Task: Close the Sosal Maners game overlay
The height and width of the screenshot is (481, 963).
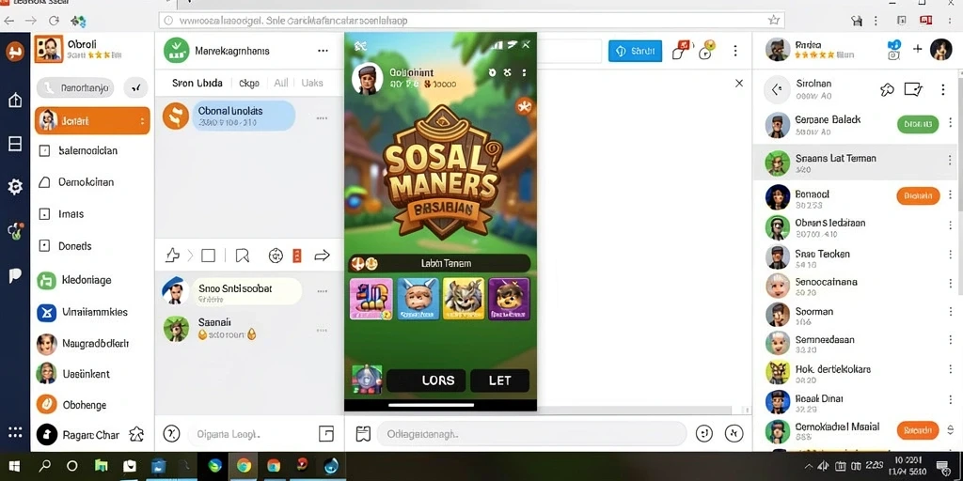Action: (526, 45)
